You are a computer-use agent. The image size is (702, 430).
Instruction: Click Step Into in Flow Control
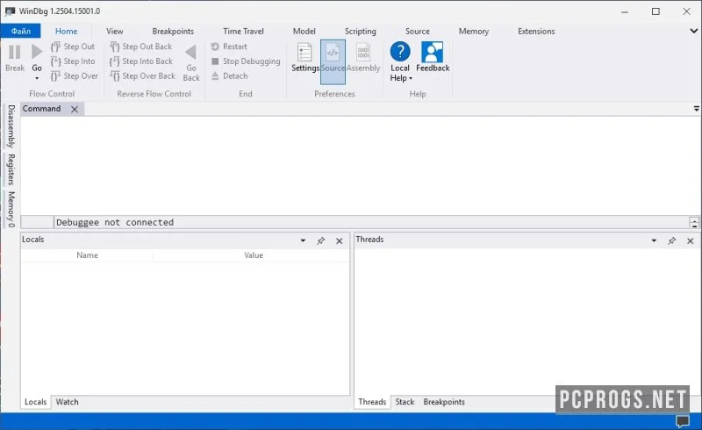pos(73,61)
